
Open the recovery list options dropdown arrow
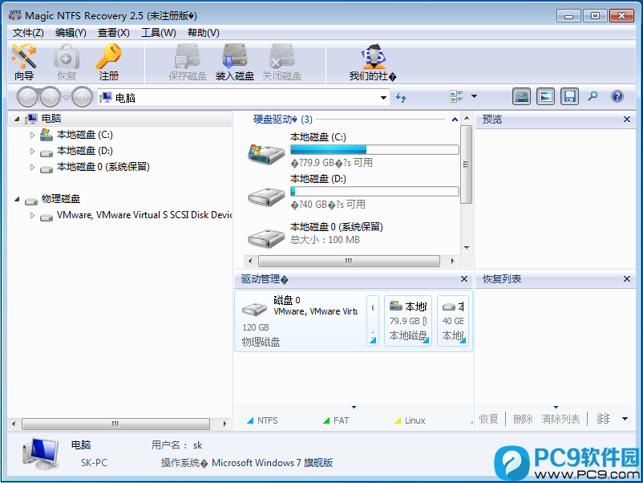click(x=625, y=419)
